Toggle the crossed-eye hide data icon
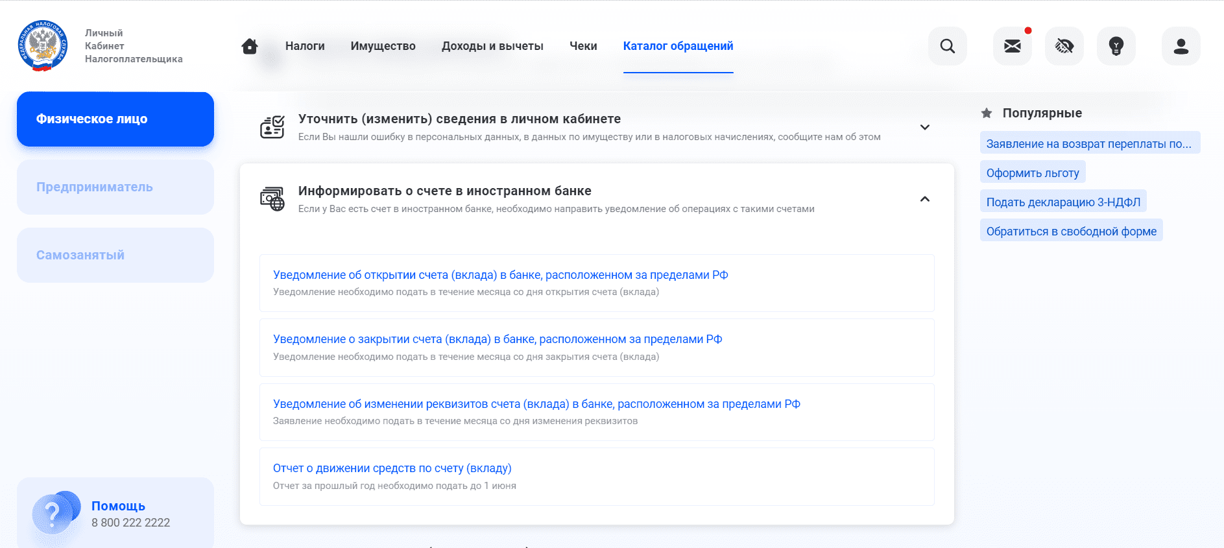1224x548 pixels. 1064,46
